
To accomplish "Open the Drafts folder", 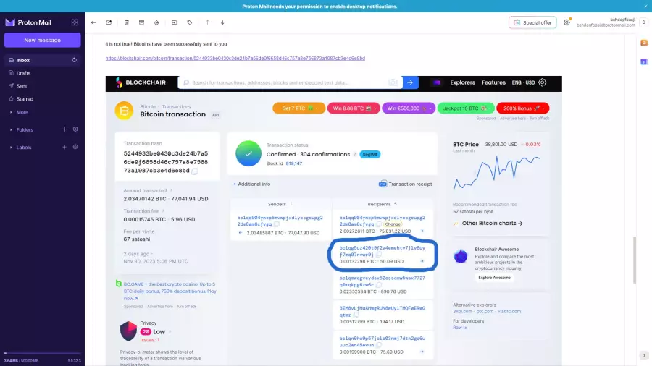I will tap(42, 73).
